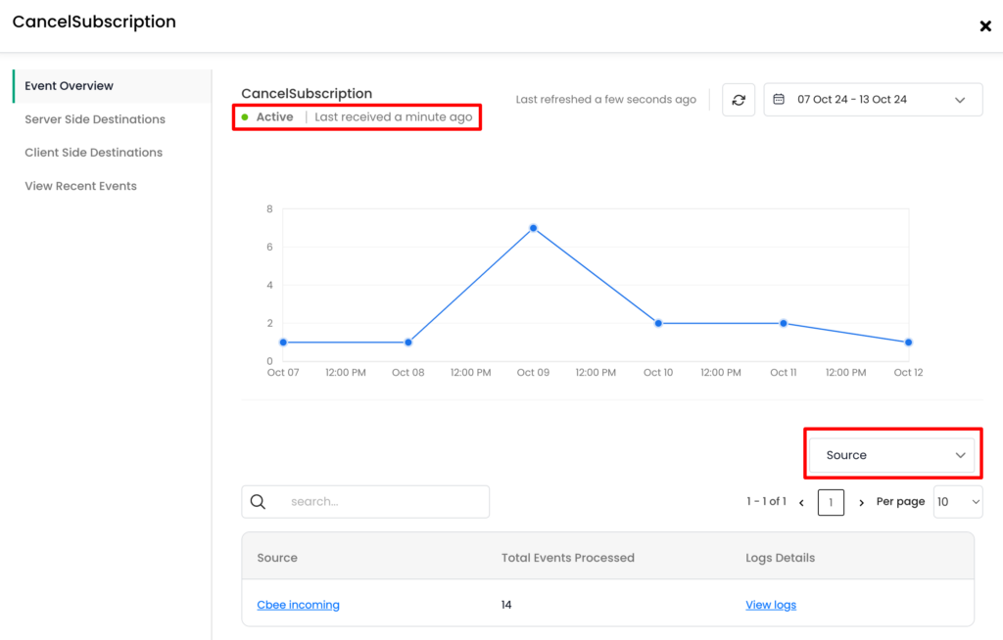Click Total Events Processed column header
The image size is (1003, 640).
click(x=568, y=558)
